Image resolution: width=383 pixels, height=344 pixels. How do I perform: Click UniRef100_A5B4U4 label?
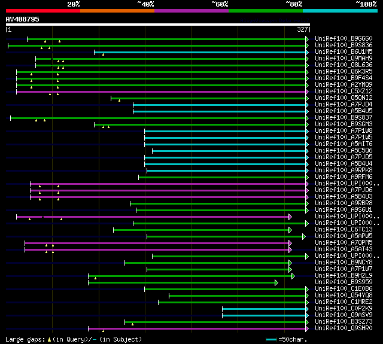pyautogui.click(x=344, y=164)
